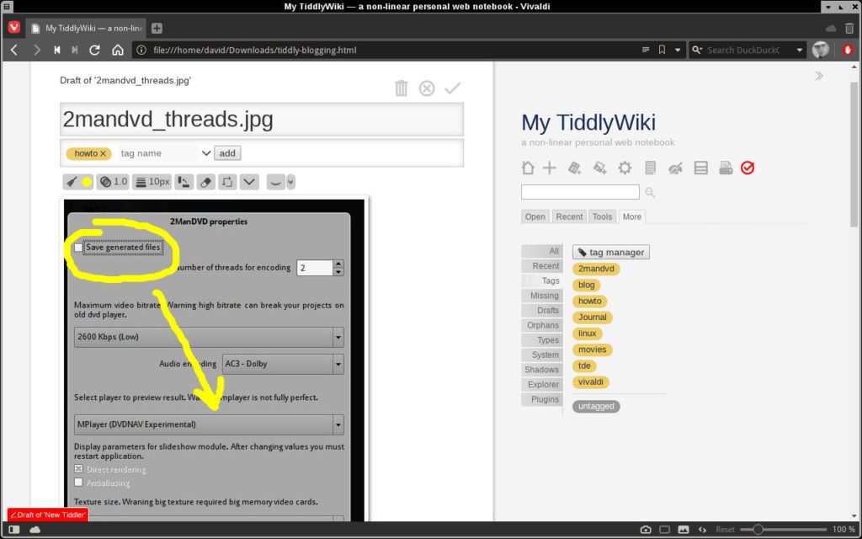Open the tiddler manager icon
The width and height of the screenshot is (862, 539).
tap(651, 168)
